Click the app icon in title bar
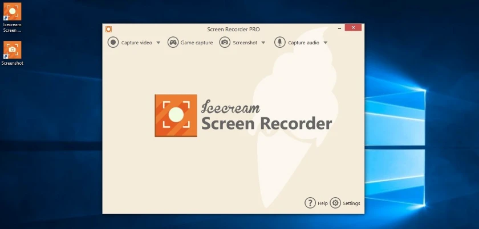 [108, 29]
